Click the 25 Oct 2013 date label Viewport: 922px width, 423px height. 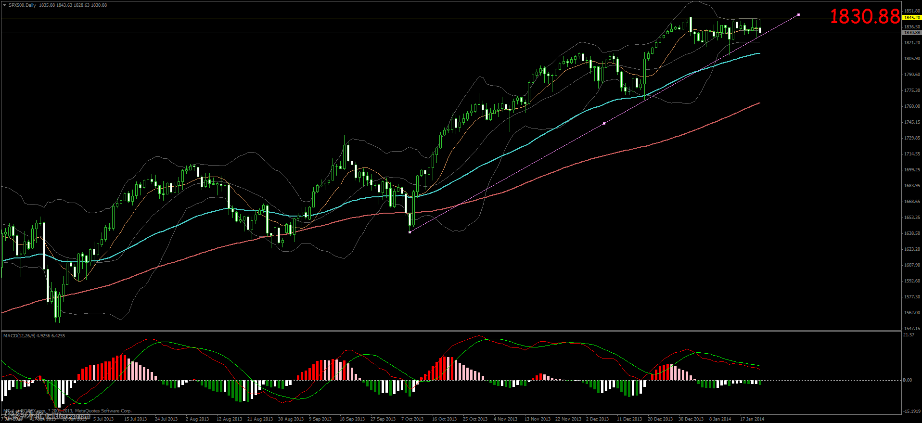coord(475,419)
